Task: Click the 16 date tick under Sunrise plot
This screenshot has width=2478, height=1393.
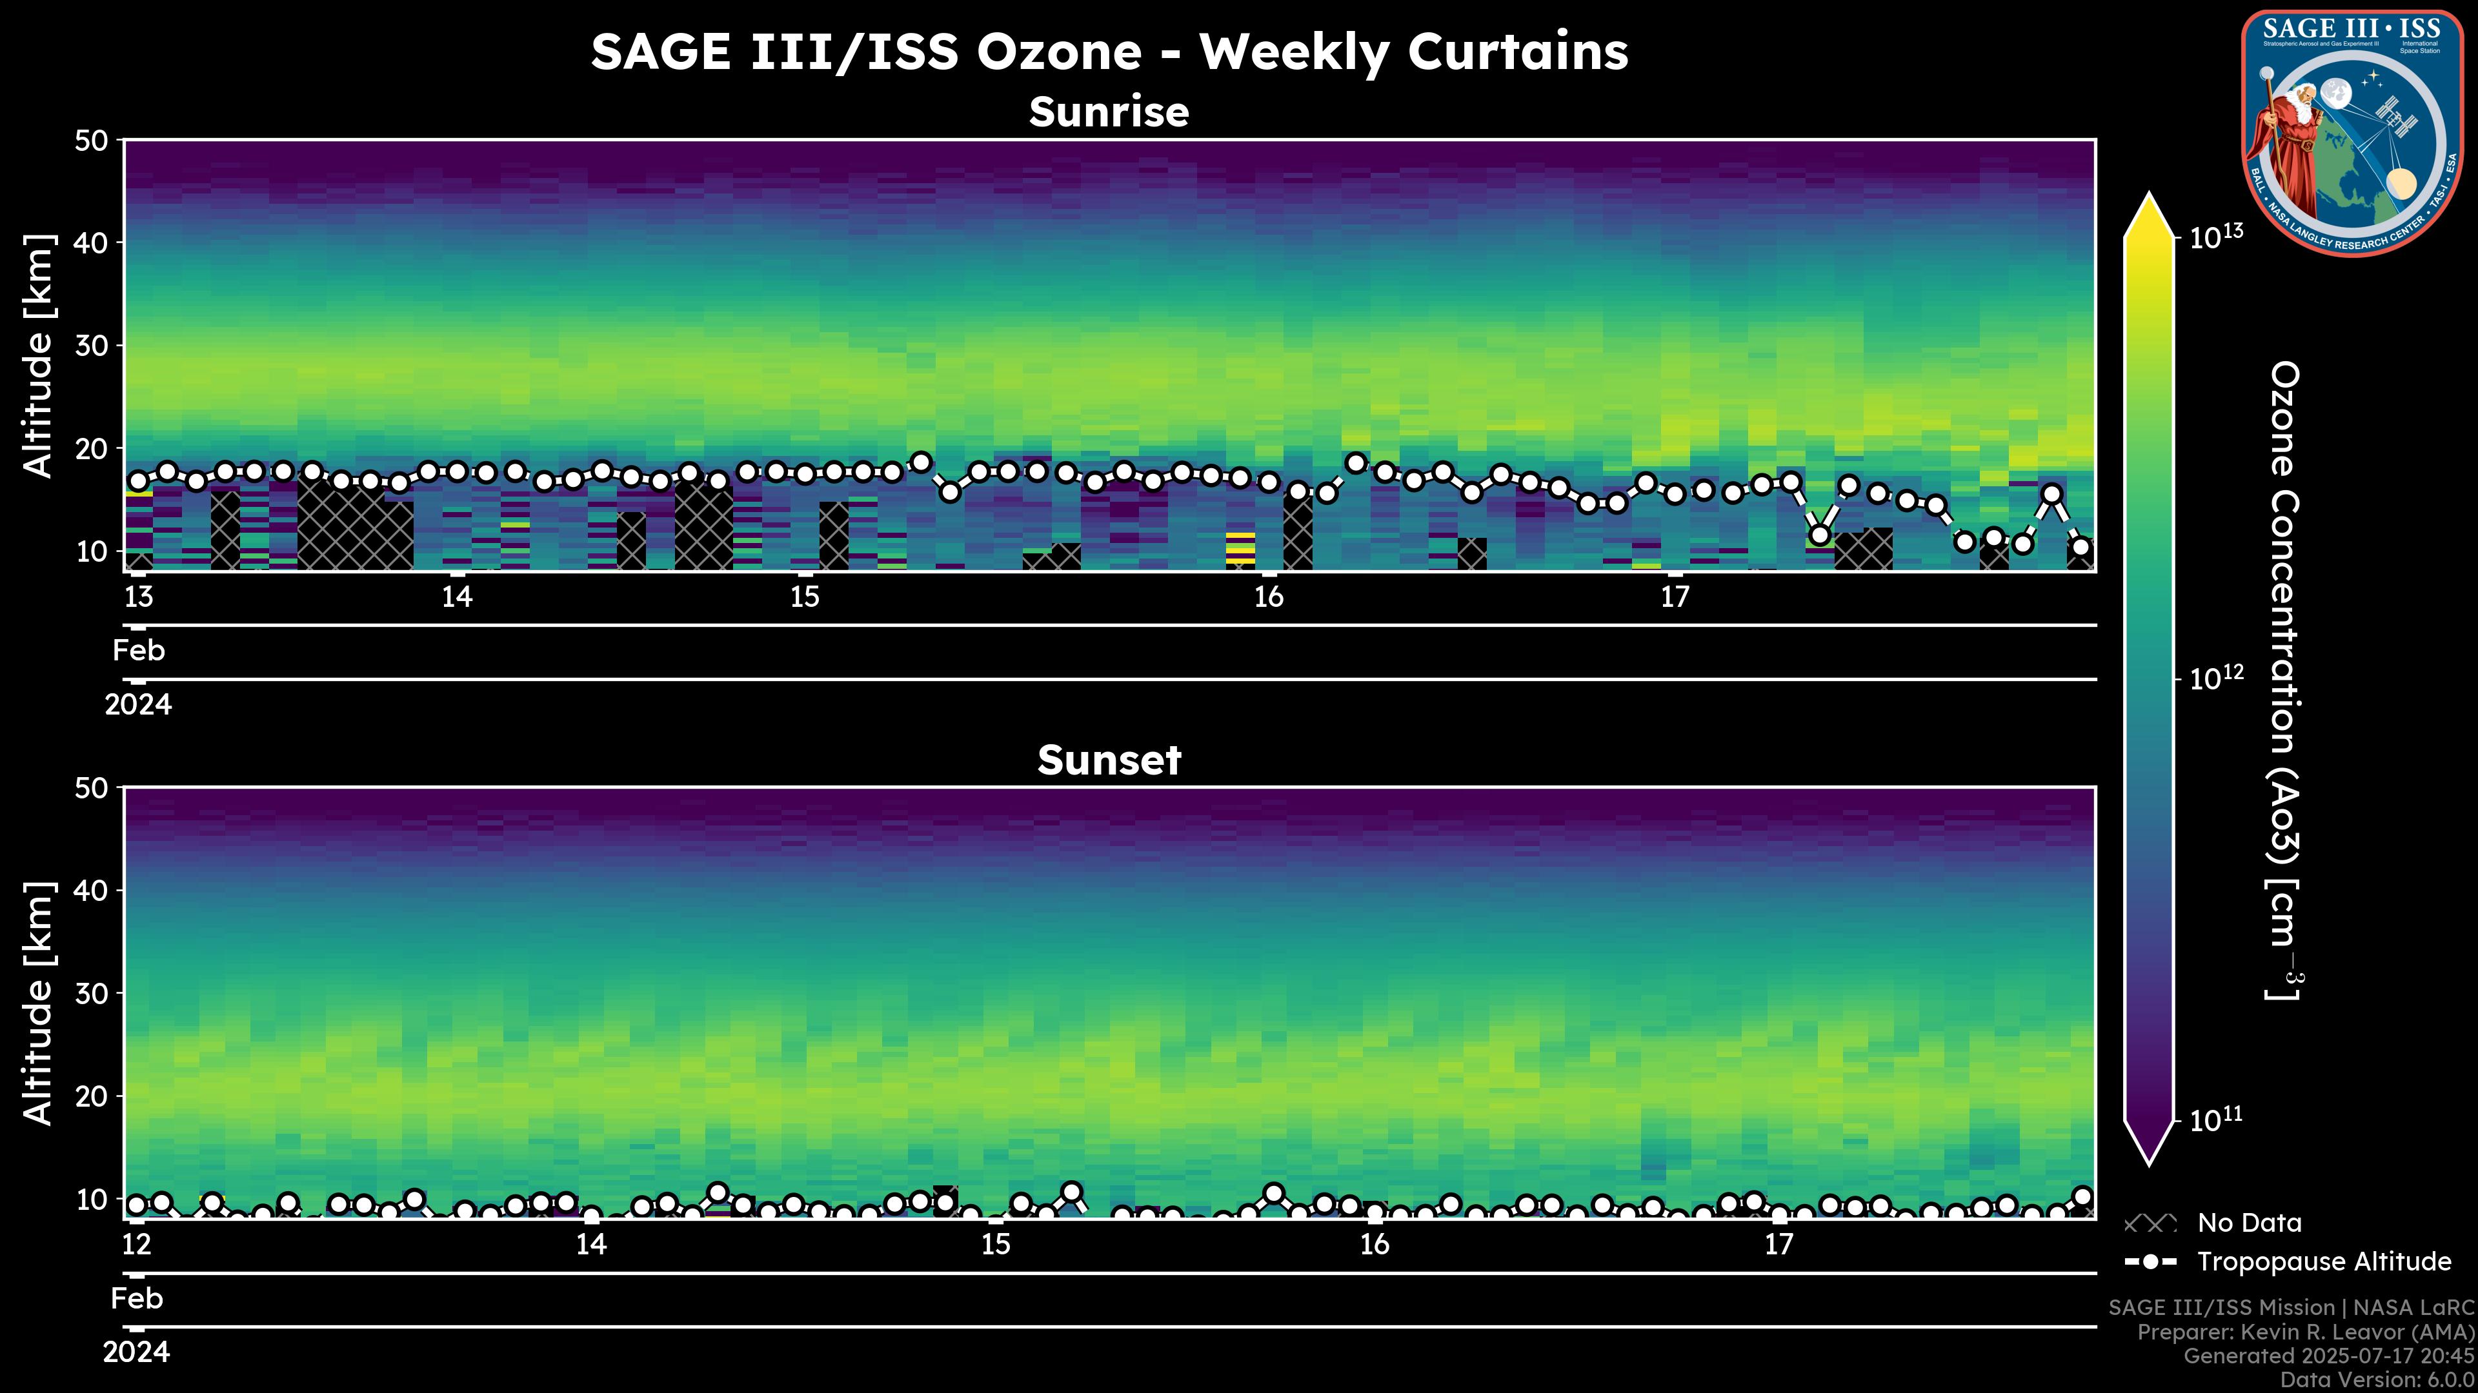Action: (1269, 597)
